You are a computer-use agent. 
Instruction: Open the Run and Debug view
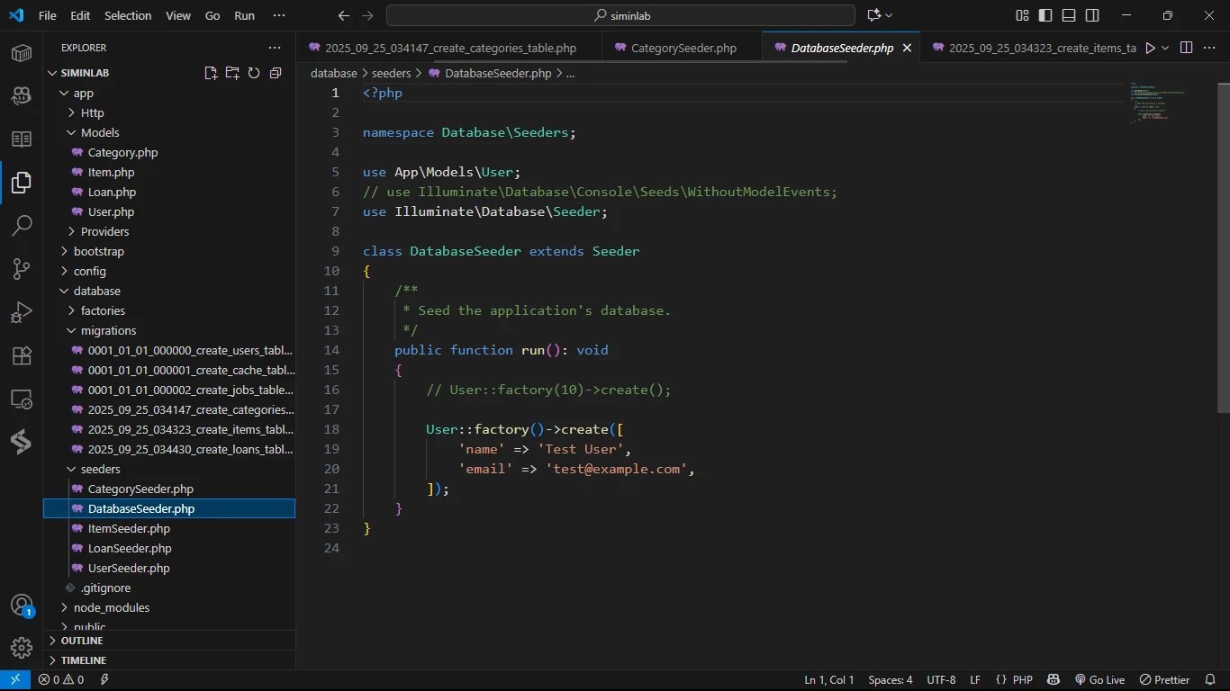coord(22,312)
